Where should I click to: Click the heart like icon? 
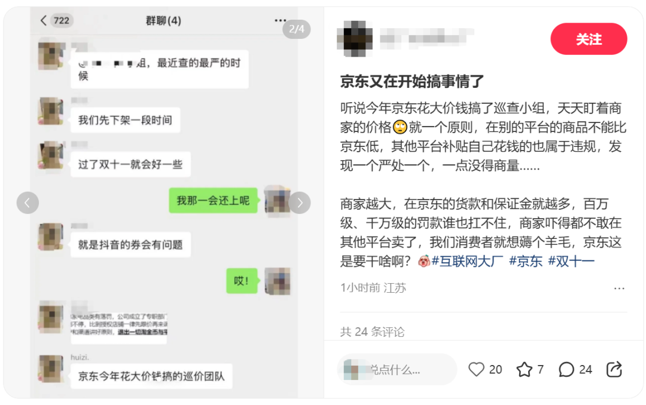pos(476,369)
